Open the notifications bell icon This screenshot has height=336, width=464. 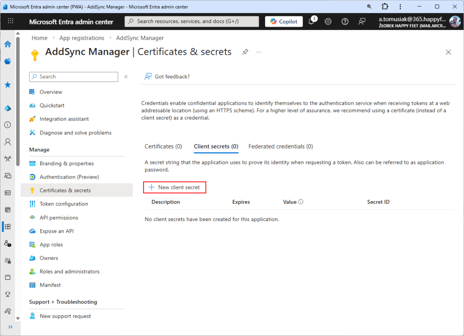pyautogui.click(x=311, y=21)
